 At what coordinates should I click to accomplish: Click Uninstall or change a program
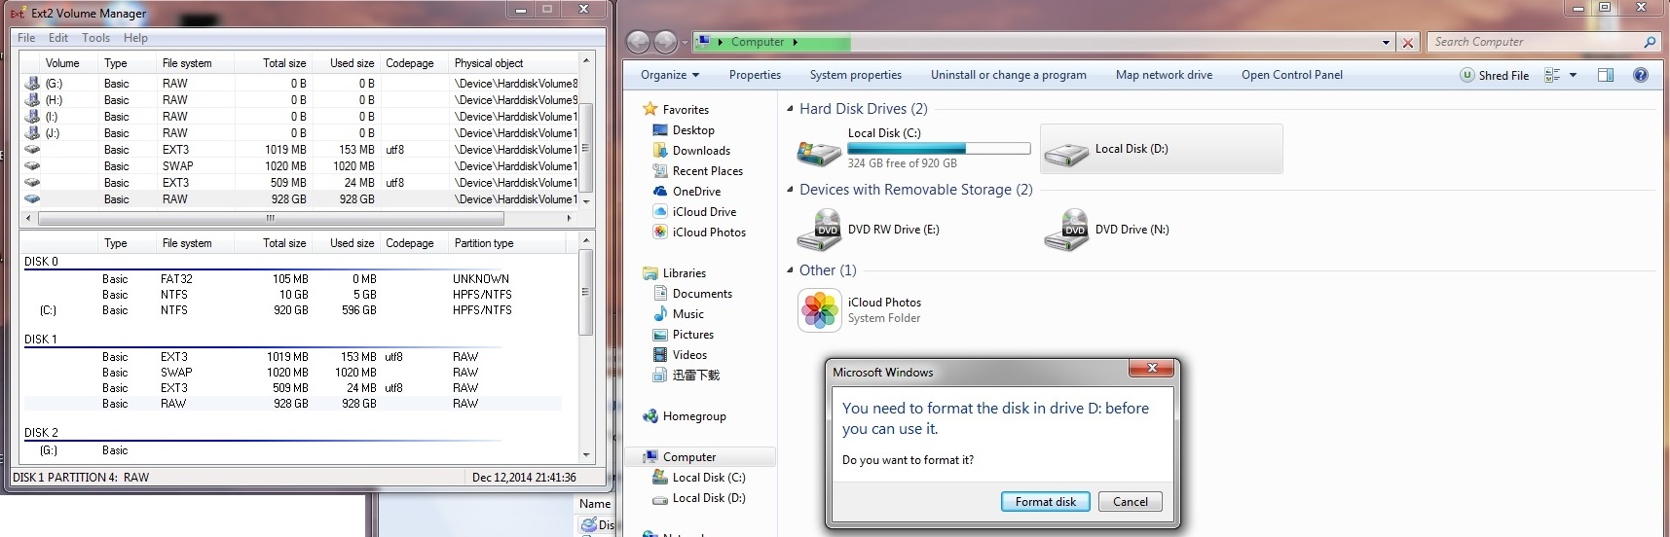[1009, 75]
